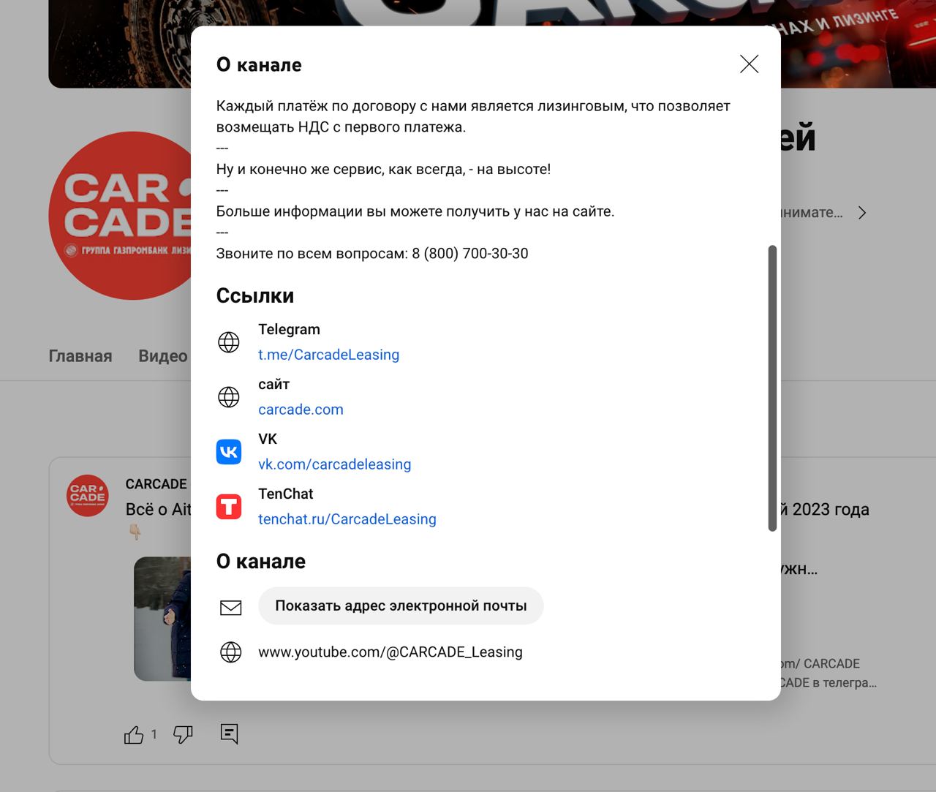936x792 pixels.
Task: Click the small CARCADE post avatar
Action: tap(88, 495)
